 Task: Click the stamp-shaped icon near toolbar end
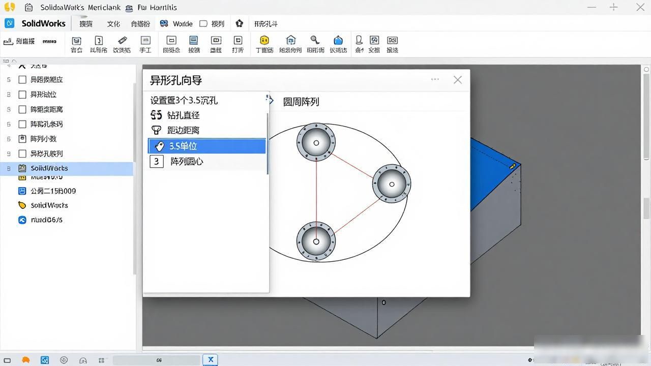(359, 40)
